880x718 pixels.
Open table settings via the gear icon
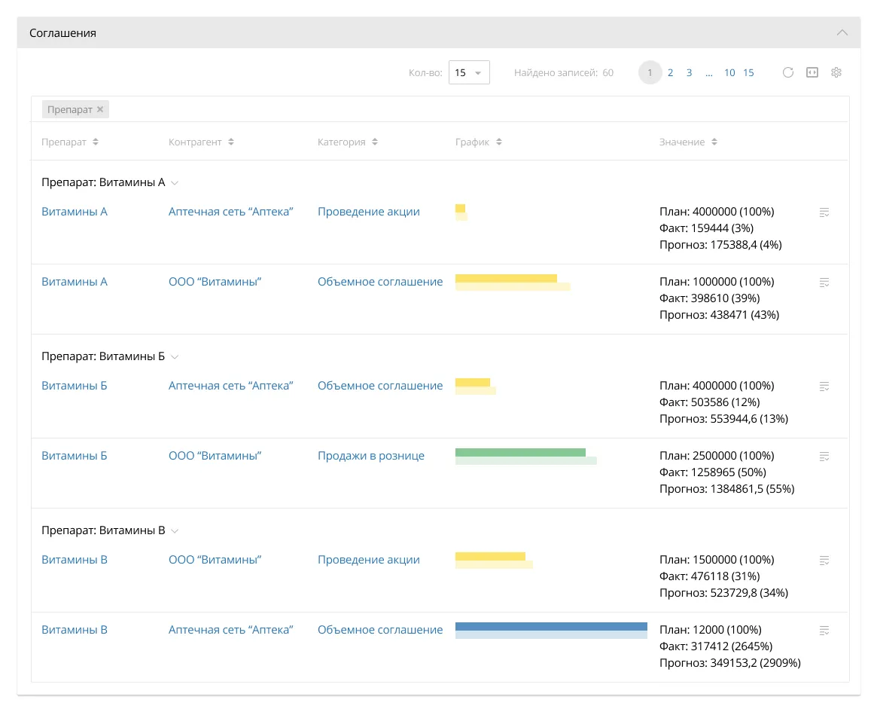tap(836, 73)
